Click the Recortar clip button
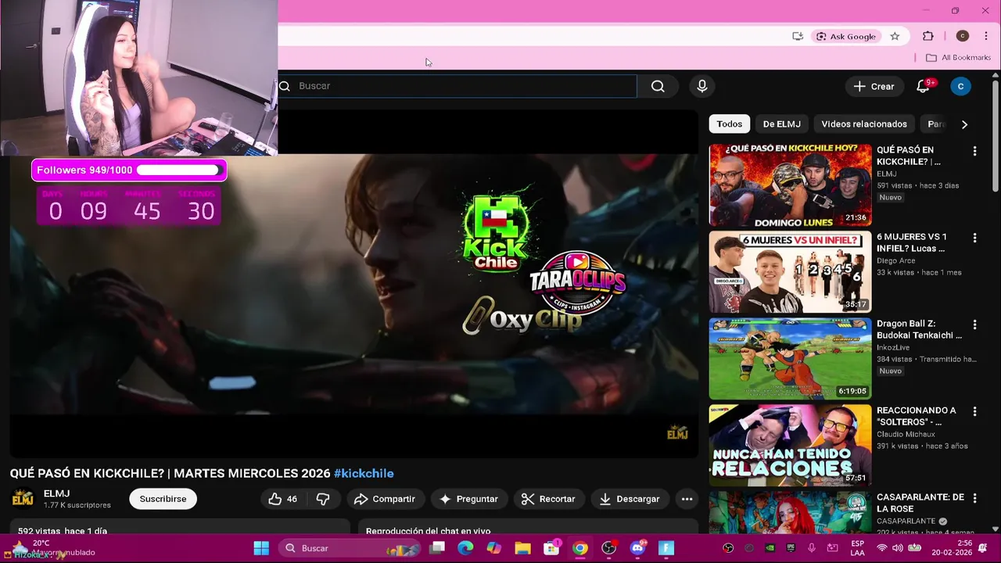1001x563 pixels. (548, 499)
